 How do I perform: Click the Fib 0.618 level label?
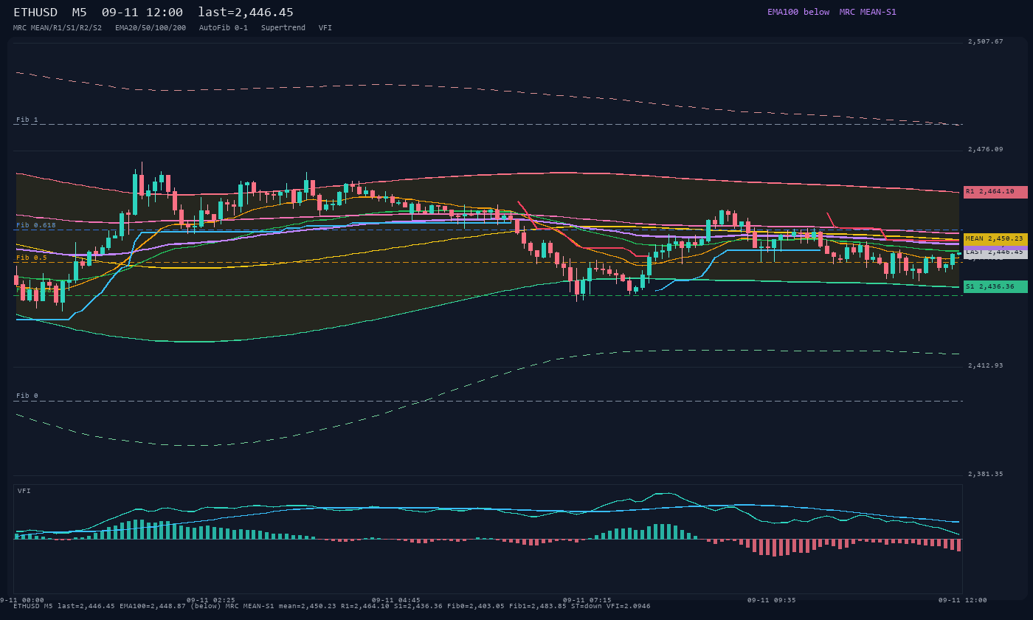pyautogui.click(x=36, y=225)
